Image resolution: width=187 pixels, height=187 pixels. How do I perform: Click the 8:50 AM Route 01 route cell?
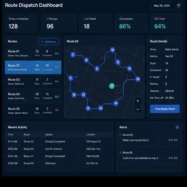(x=29, y=156)
